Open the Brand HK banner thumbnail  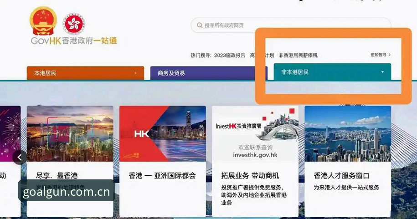[x=163, y=134]
